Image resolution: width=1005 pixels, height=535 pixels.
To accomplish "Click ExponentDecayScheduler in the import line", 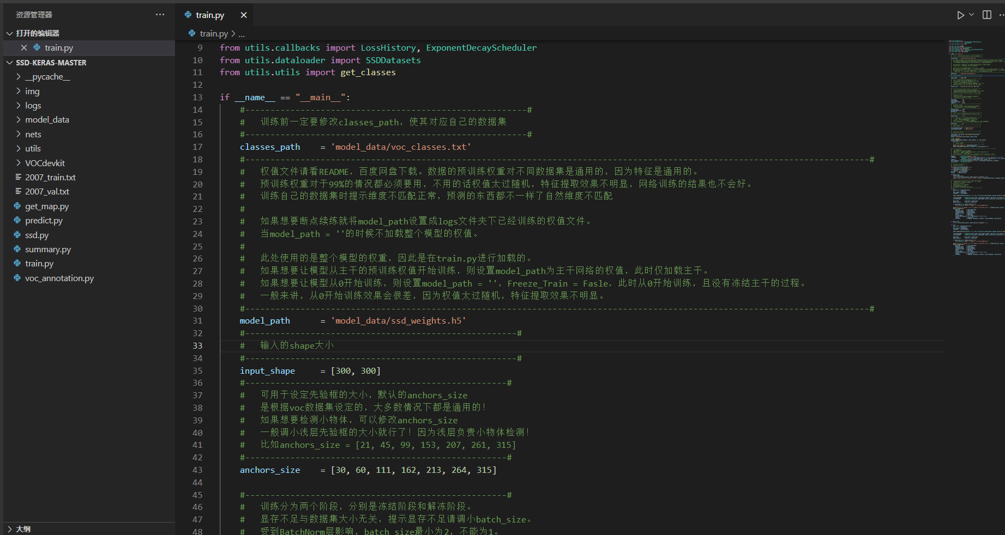I will (481, 48).
